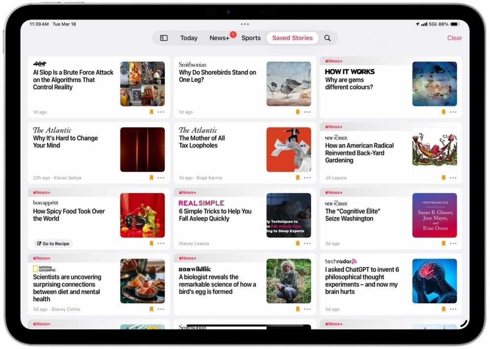
Task: Switch to the Today tab
Action: (x=189, y=38)
